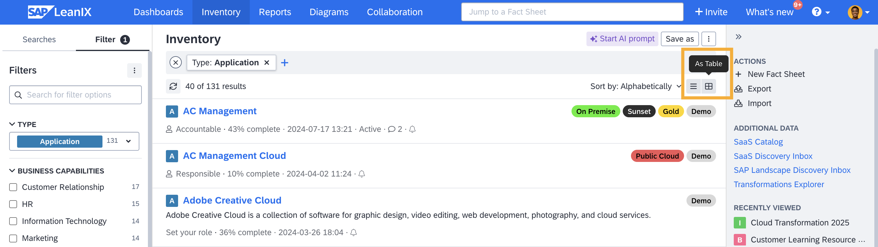
Task: Switch to table view icon
Action: click(x=709, y=86)
